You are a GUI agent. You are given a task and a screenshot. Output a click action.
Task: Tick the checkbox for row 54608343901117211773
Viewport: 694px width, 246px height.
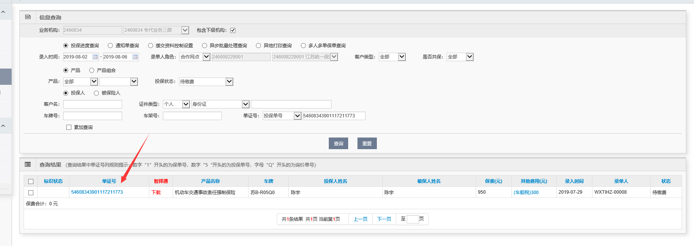31,193
